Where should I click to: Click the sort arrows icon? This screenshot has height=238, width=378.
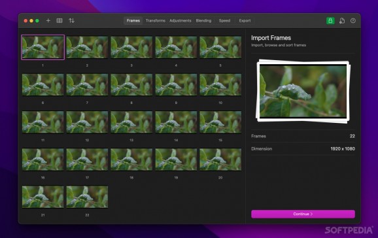(71, 21)
